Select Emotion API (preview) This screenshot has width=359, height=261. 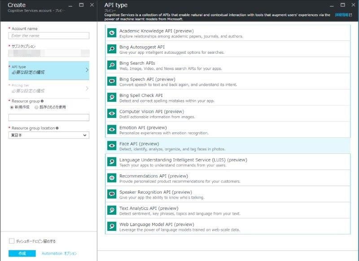coord(228,130)
